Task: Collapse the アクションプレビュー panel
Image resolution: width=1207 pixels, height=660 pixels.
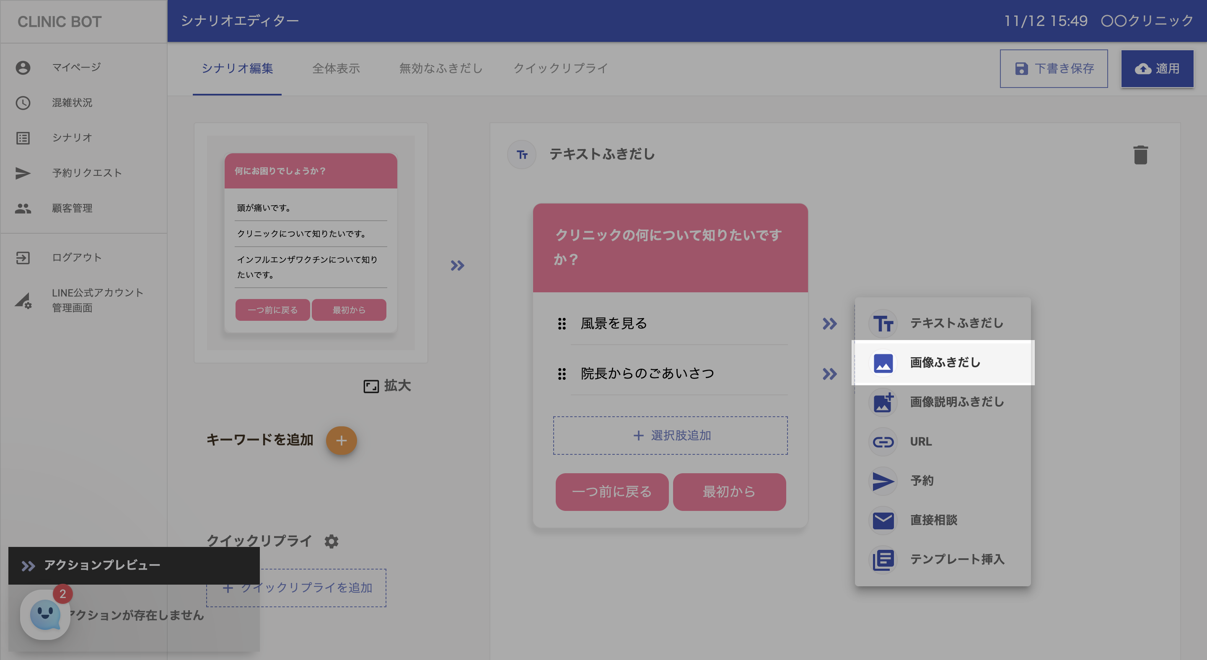Action: coord(28,566)
